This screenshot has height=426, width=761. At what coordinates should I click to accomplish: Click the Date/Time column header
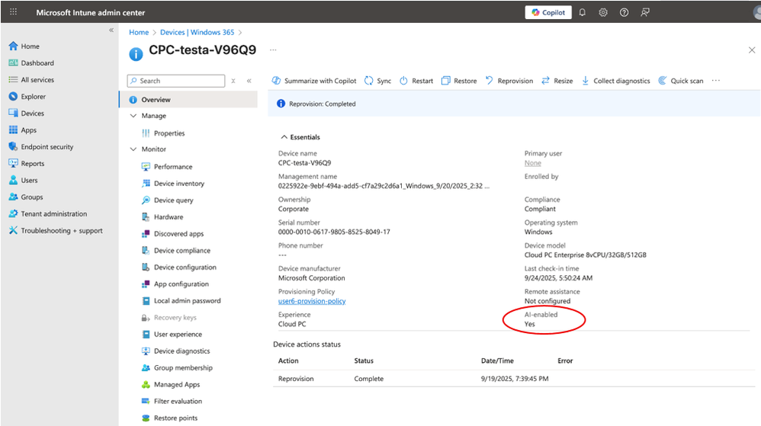tap(497, 360)
